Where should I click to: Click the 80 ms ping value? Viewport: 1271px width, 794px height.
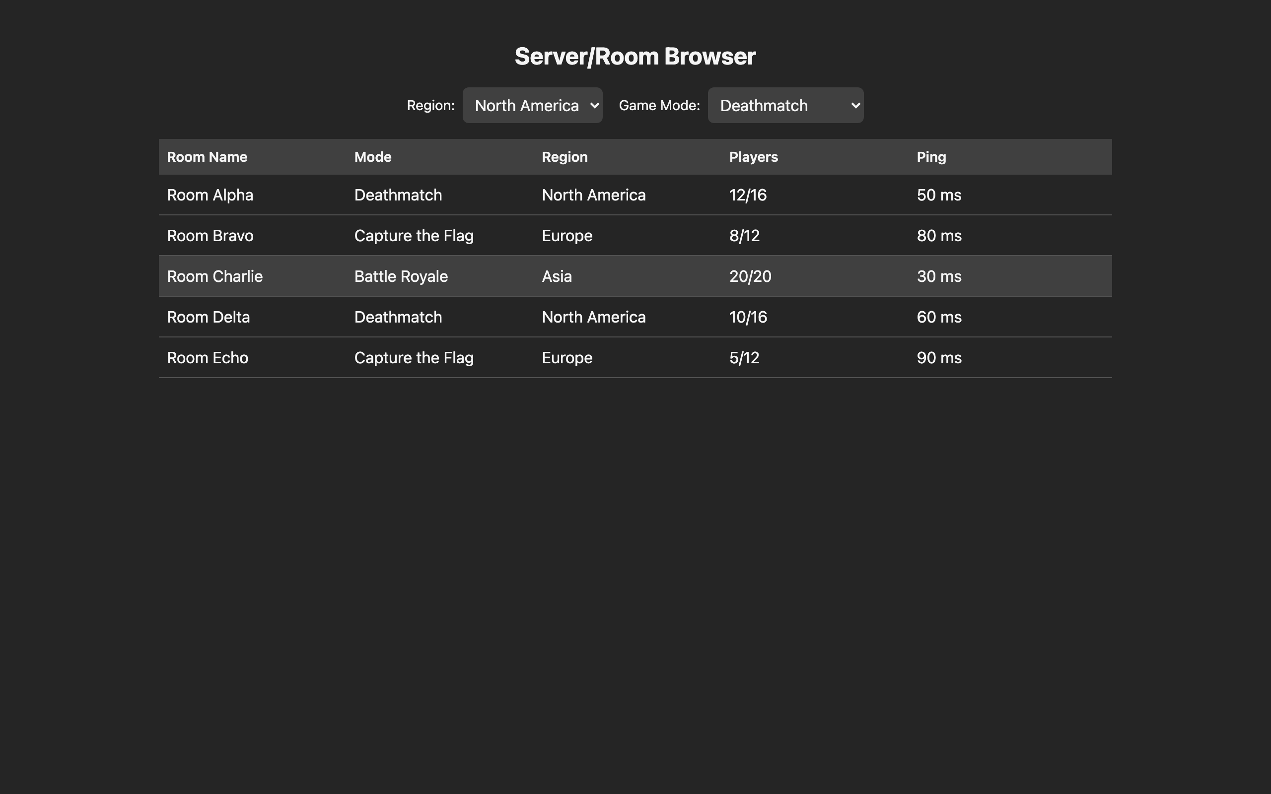click(x=939, y=236)
